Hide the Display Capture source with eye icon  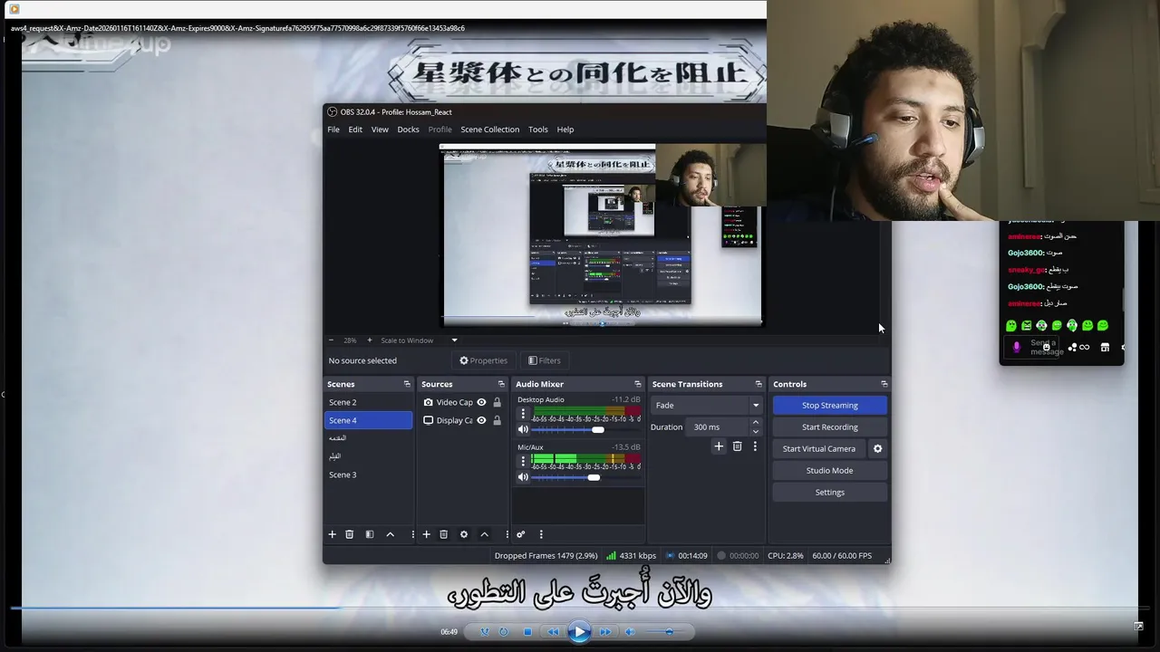pos(481,420)
